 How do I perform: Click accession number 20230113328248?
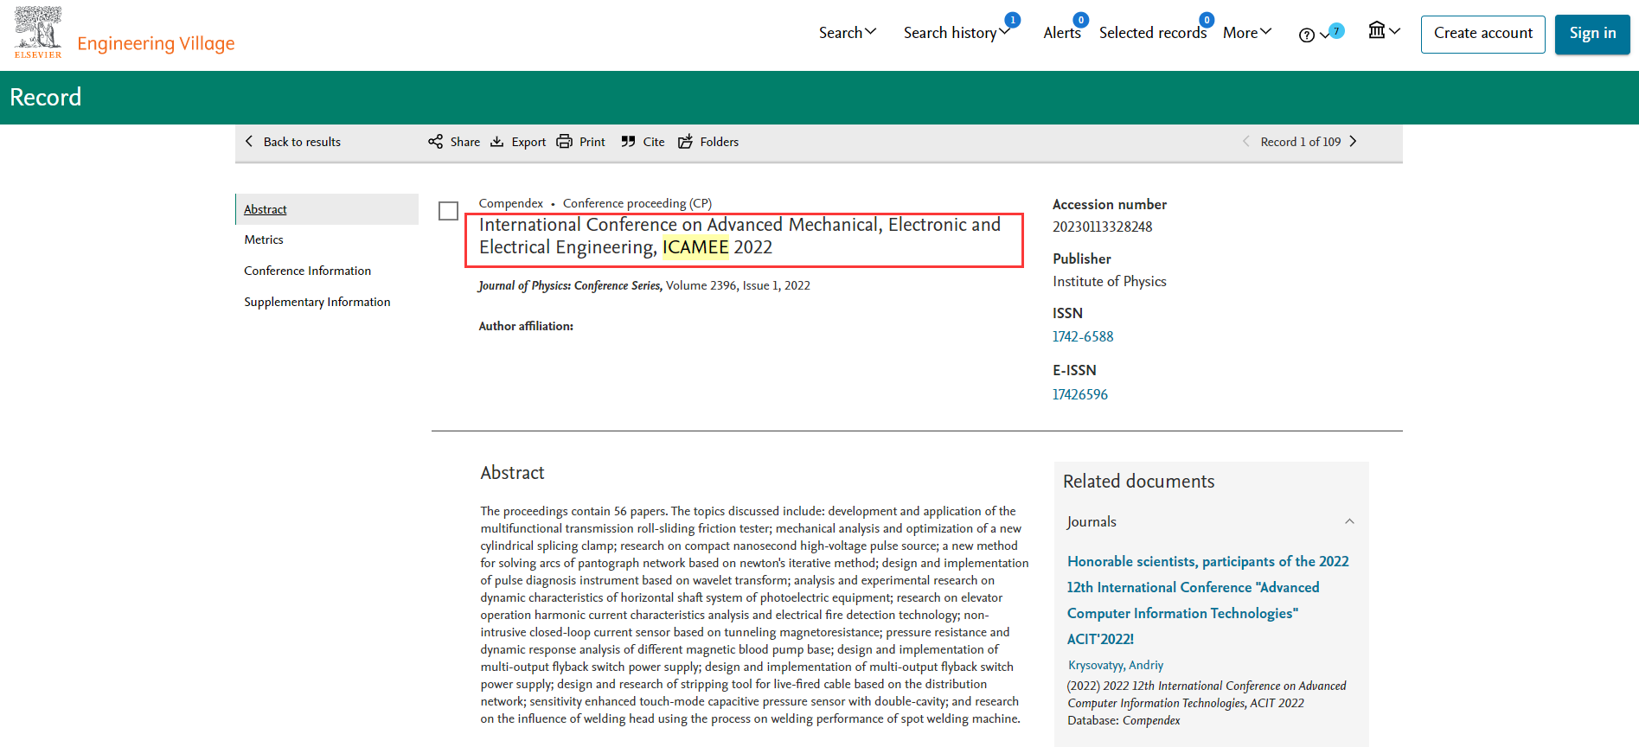(x=1102, y=227)
